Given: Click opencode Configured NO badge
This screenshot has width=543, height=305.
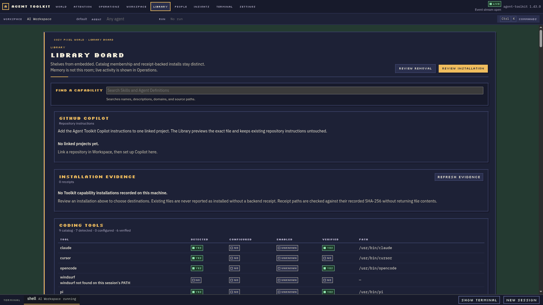Looking at the screenshot, I should [x=234, y=268].
